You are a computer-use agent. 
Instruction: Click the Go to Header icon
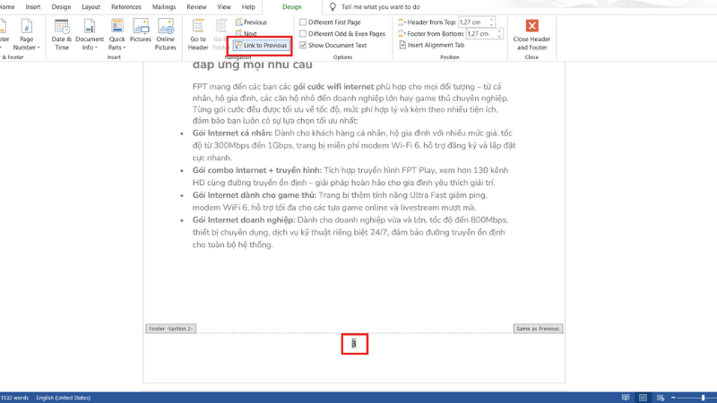tap(198, 32)
